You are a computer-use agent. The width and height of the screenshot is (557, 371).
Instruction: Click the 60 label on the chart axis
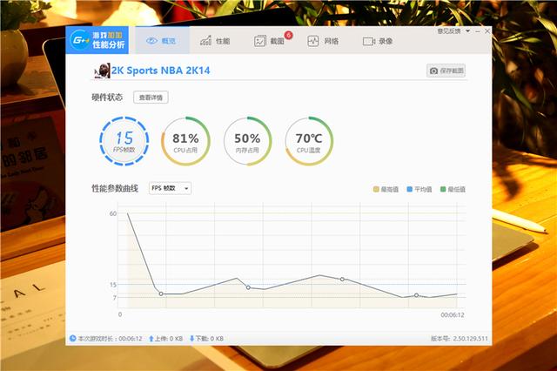coord(113,213)
